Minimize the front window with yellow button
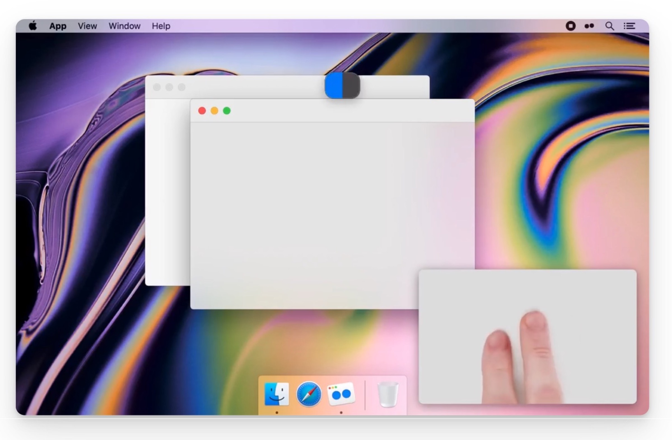Screen dimensions: 672x440 (214, 111)
